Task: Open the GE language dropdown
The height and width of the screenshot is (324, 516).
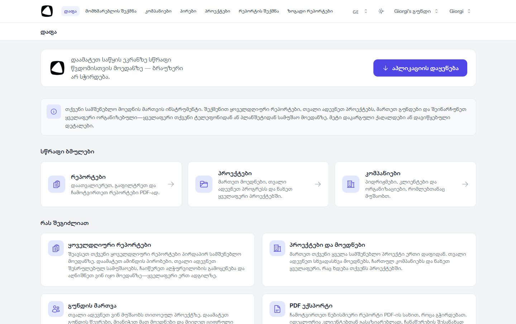Action: tap(359, 11)
